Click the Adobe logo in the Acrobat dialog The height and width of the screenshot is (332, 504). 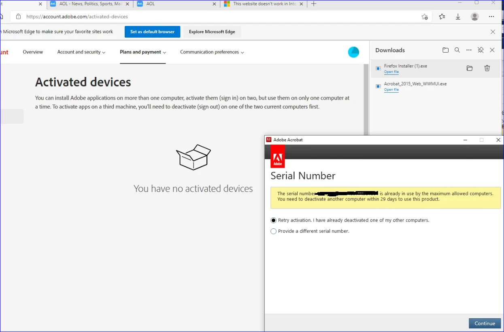[278, 156]
